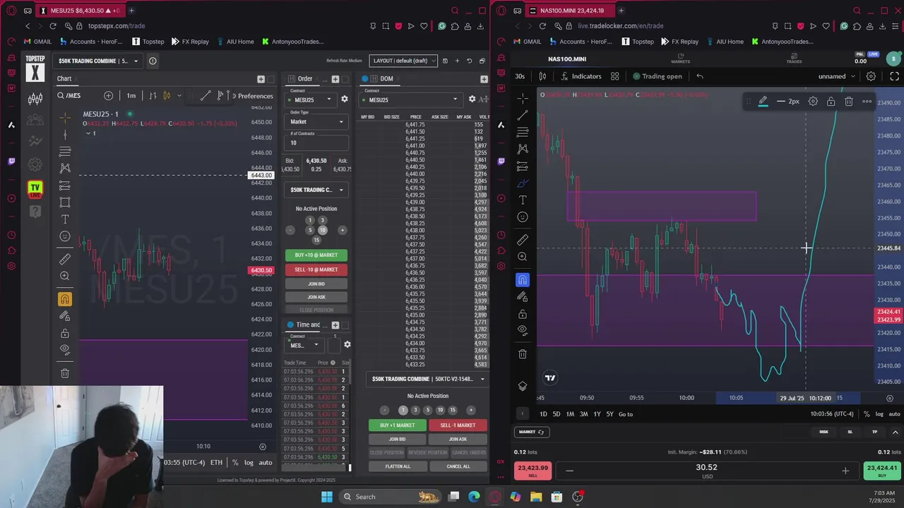Open more options in floating drawing toolbar
904x508 pixels.
[867, 102]
